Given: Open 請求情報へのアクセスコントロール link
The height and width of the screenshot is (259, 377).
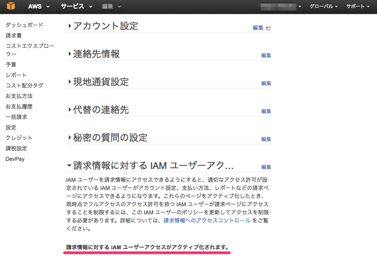Looking at the screenshot, I should point(207,220).
